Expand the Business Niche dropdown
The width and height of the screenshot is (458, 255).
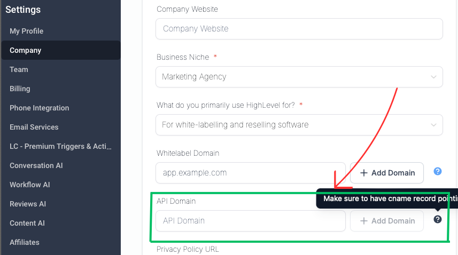(x=299, y=77)
